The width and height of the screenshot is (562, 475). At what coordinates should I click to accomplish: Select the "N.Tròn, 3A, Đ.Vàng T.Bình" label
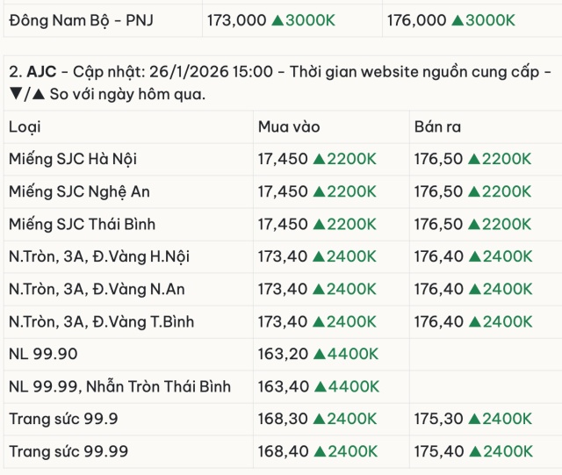click(x=100, y=321)
